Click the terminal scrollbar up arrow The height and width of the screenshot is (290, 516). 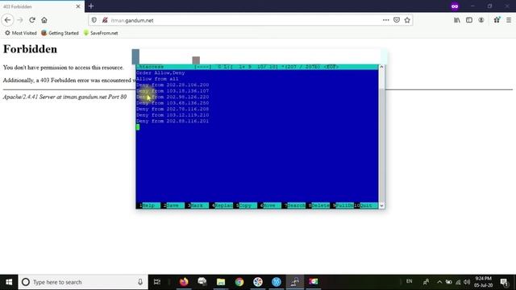click(381, 67)
